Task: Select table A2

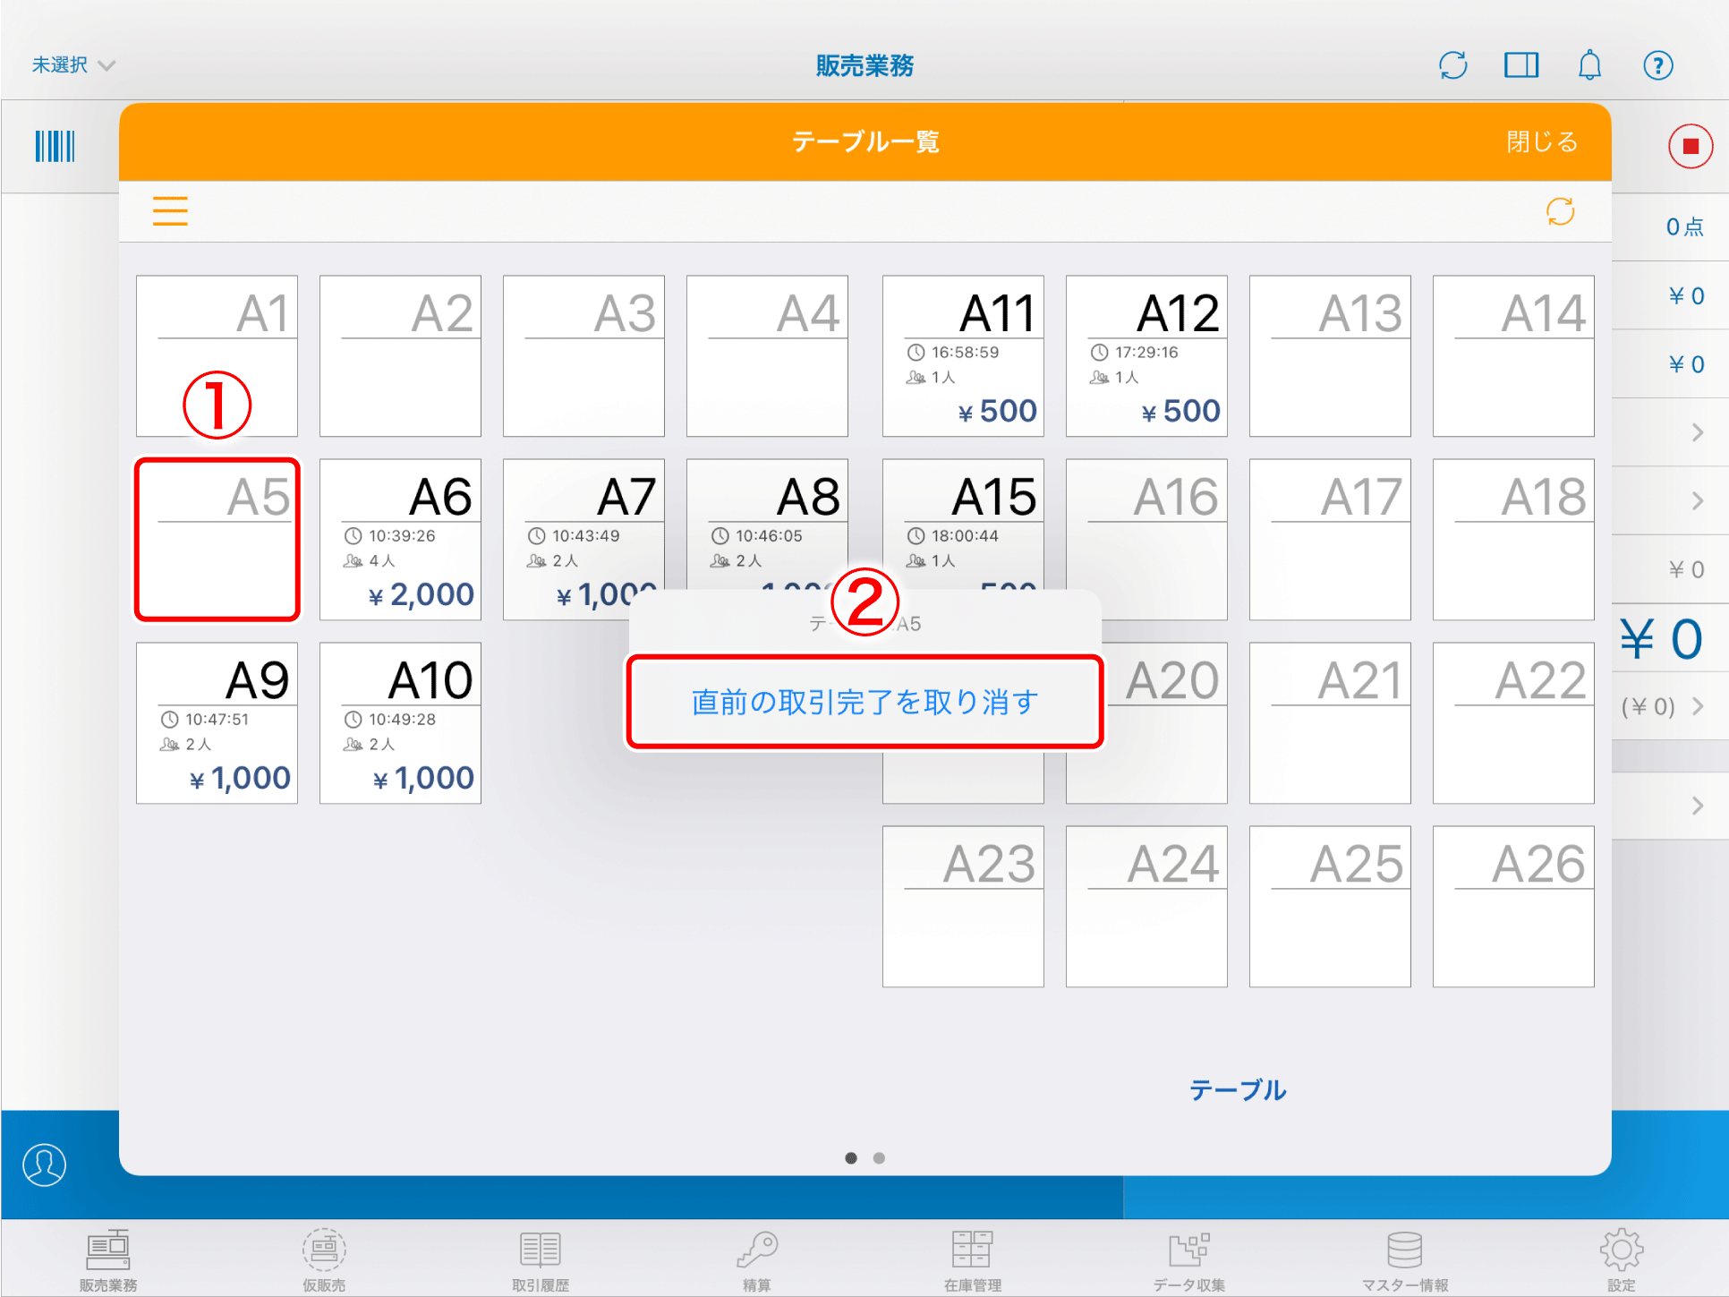Action: click(400, 356)
